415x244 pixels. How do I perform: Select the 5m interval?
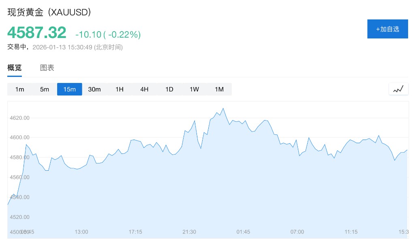pos(45,89)
